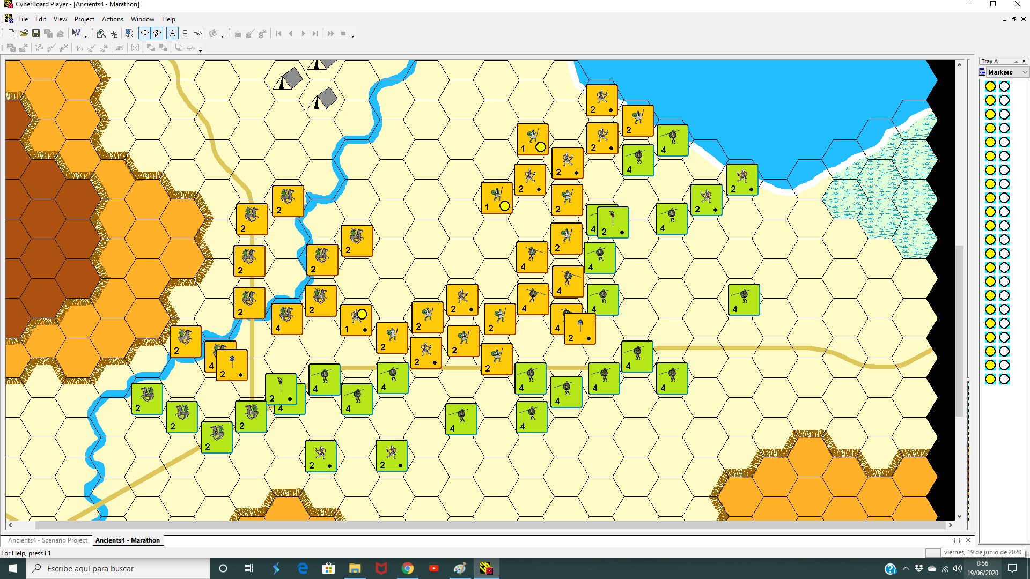Select the Ancients4 - Marathon tab
The width and height of the screenshot is (1030, 579).
[x=128, y=540]
